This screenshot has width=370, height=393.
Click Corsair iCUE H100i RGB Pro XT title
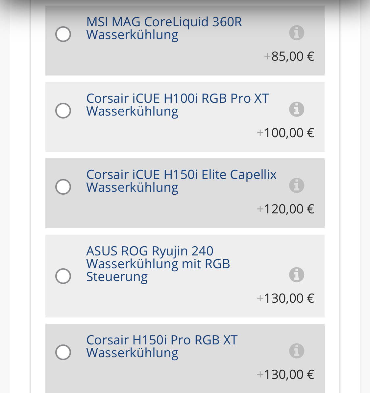[178, 105]
